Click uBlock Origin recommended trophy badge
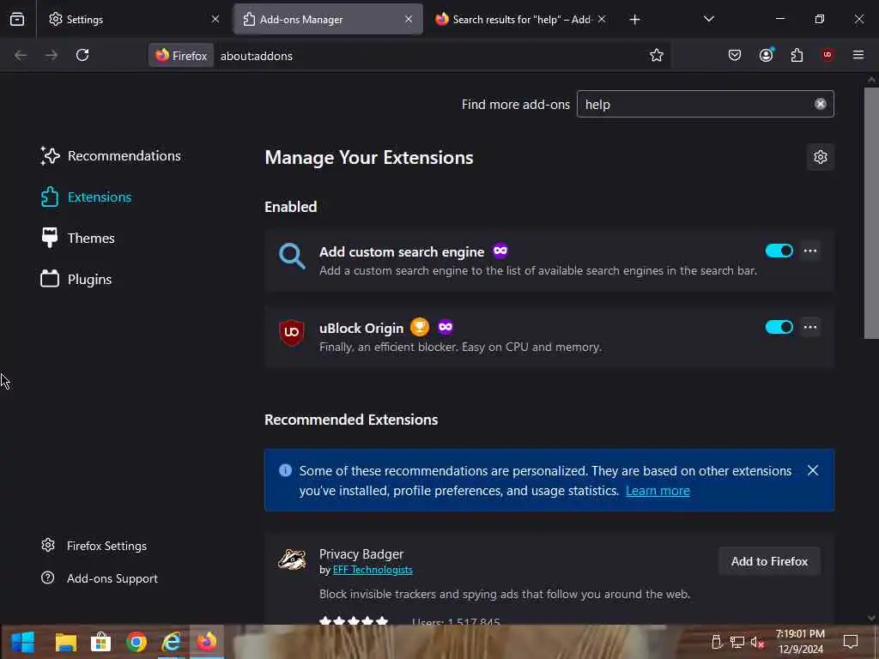Image resolution: width=879 pixels, height=659 pixels. coord(419,327)
